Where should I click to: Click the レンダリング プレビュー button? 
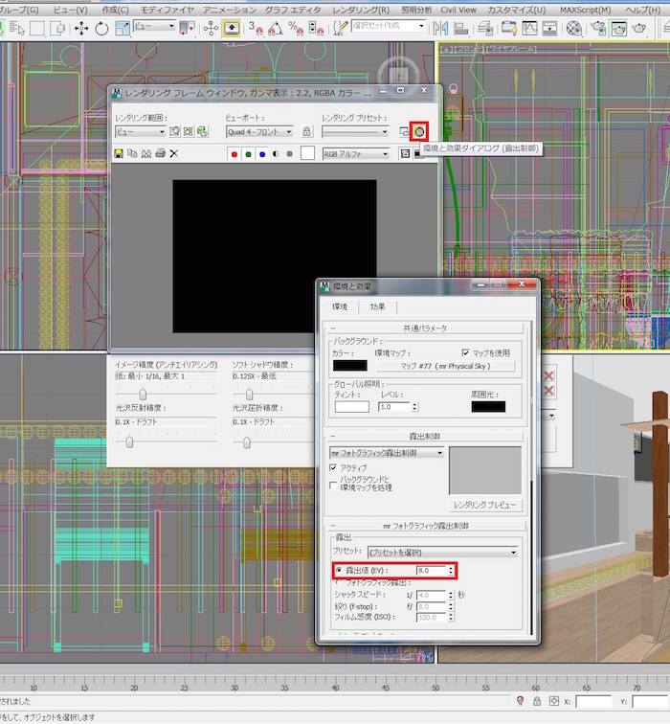(485, 505)
